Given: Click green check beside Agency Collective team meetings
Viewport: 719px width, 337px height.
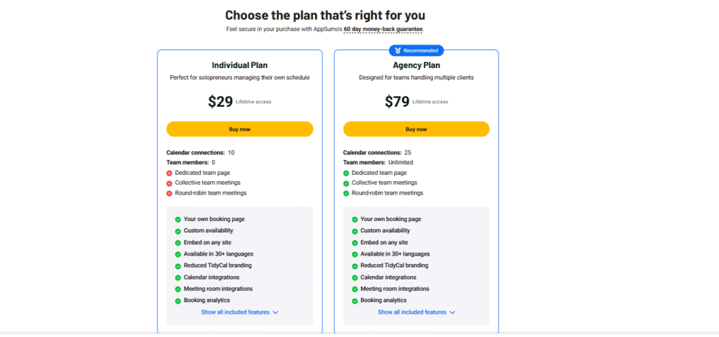Looking at the screenshot, I should click(x=345, y=183).
